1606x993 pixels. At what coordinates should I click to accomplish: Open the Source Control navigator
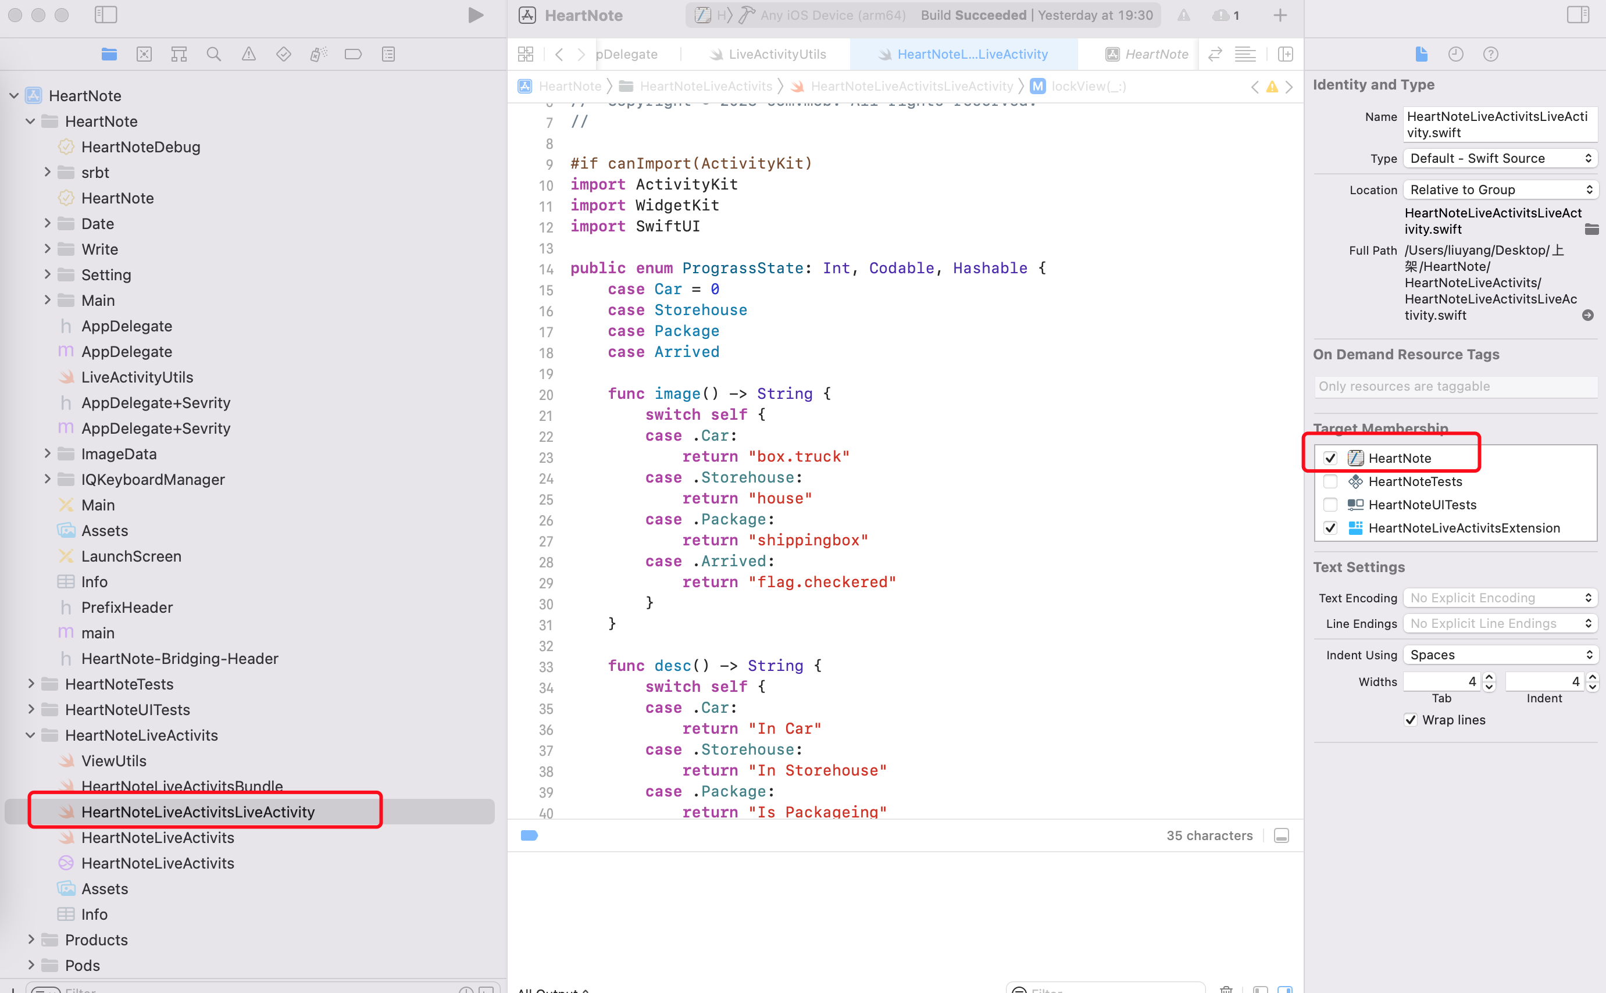(x=144, y=54)
